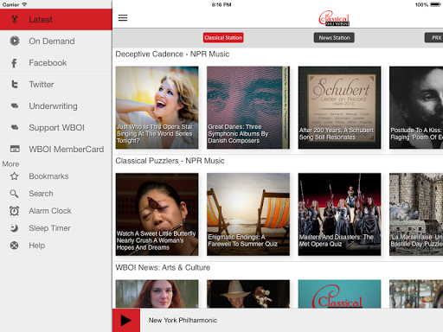The height and width of the screenshot is (332, 443).
Task: Open the Support WBOI menu item
Action: tap(56, 128)
